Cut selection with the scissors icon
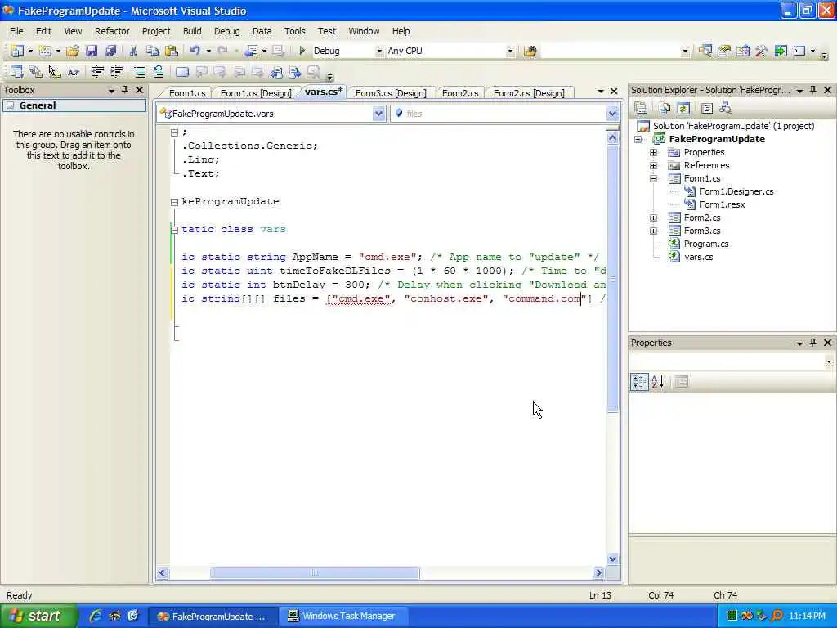This screenshot has width=837, height=628. point(133,51)
